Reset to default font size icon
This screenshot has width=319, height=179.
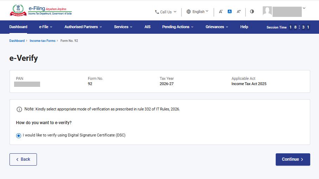(229, 12)
